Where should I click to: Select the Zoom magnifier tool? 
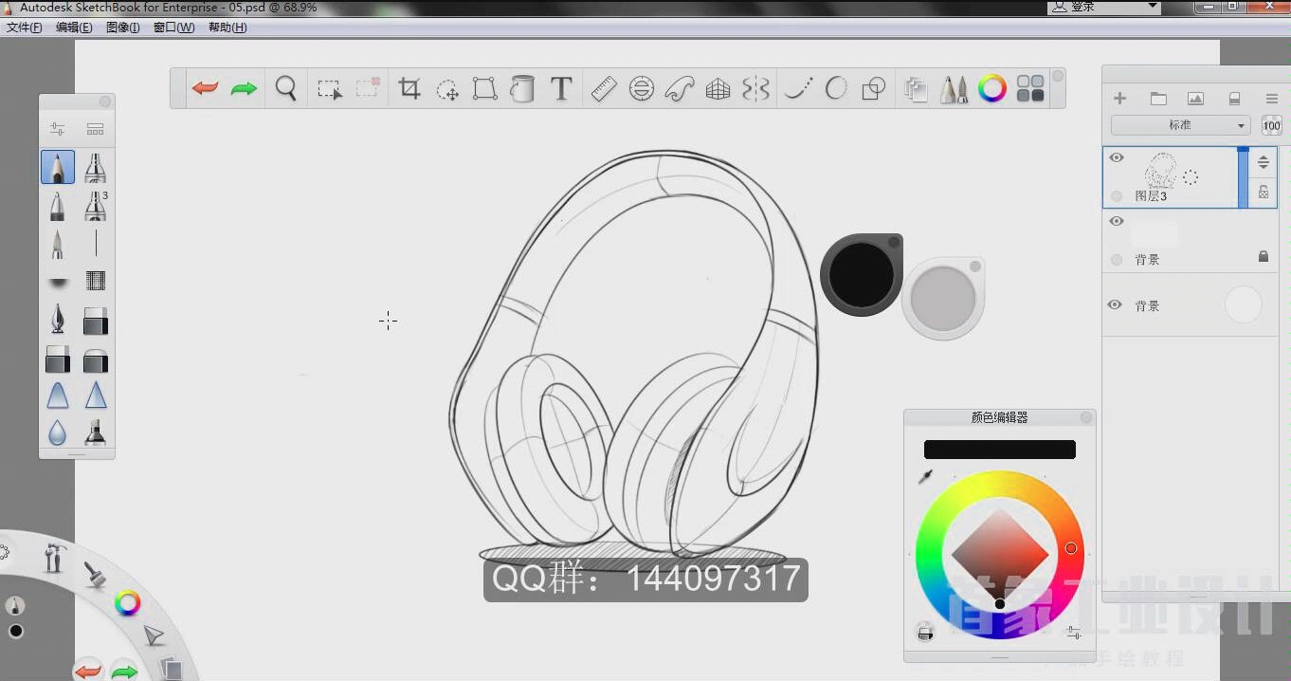286,89
